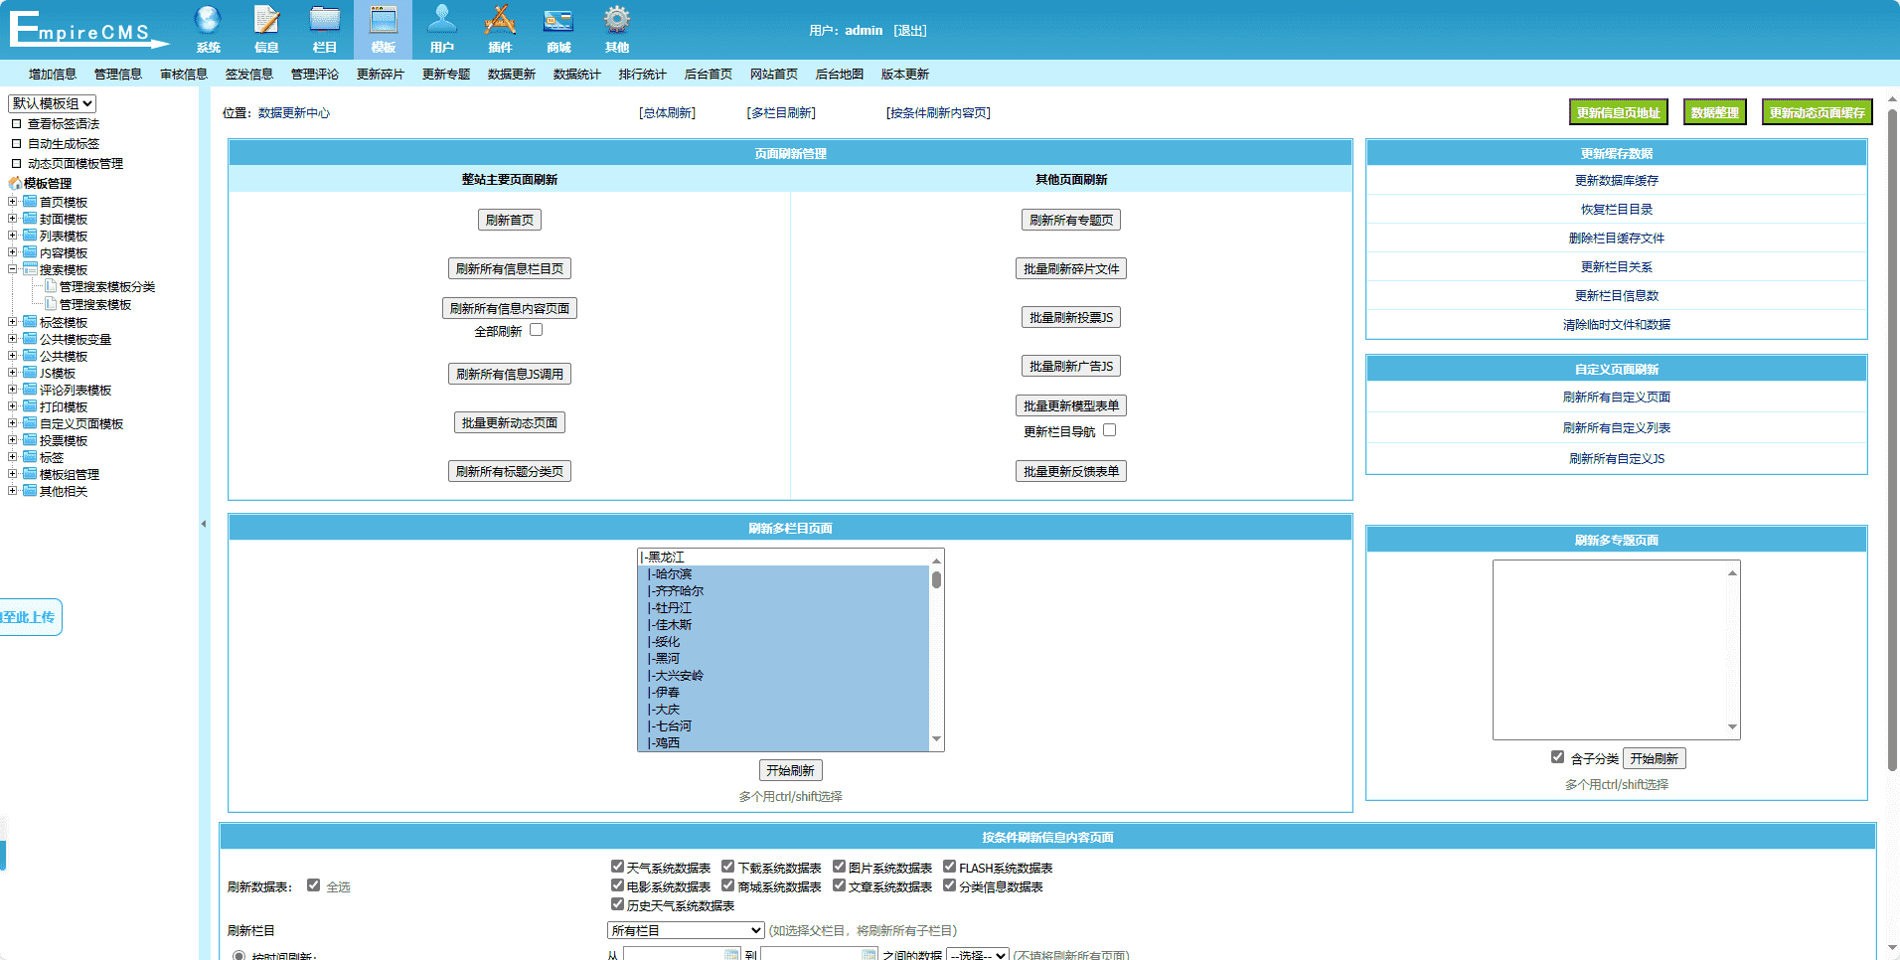Click the 更新碎片 menu item
Viewport: 1900px width, 960px height.
point(380,75)
